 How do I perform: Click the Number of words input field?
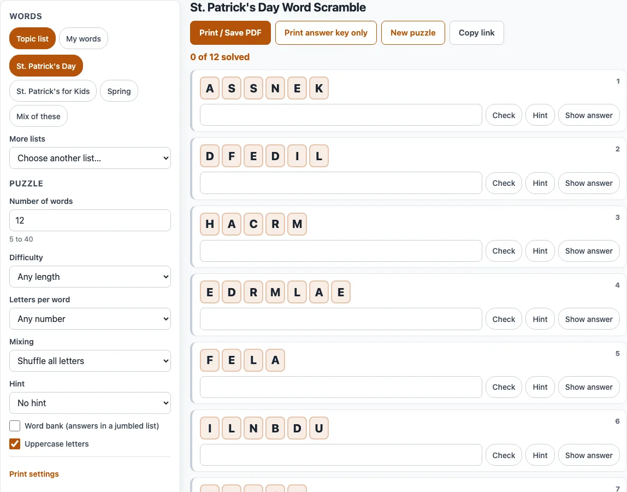pyautogui.click(x=90, y=220)
